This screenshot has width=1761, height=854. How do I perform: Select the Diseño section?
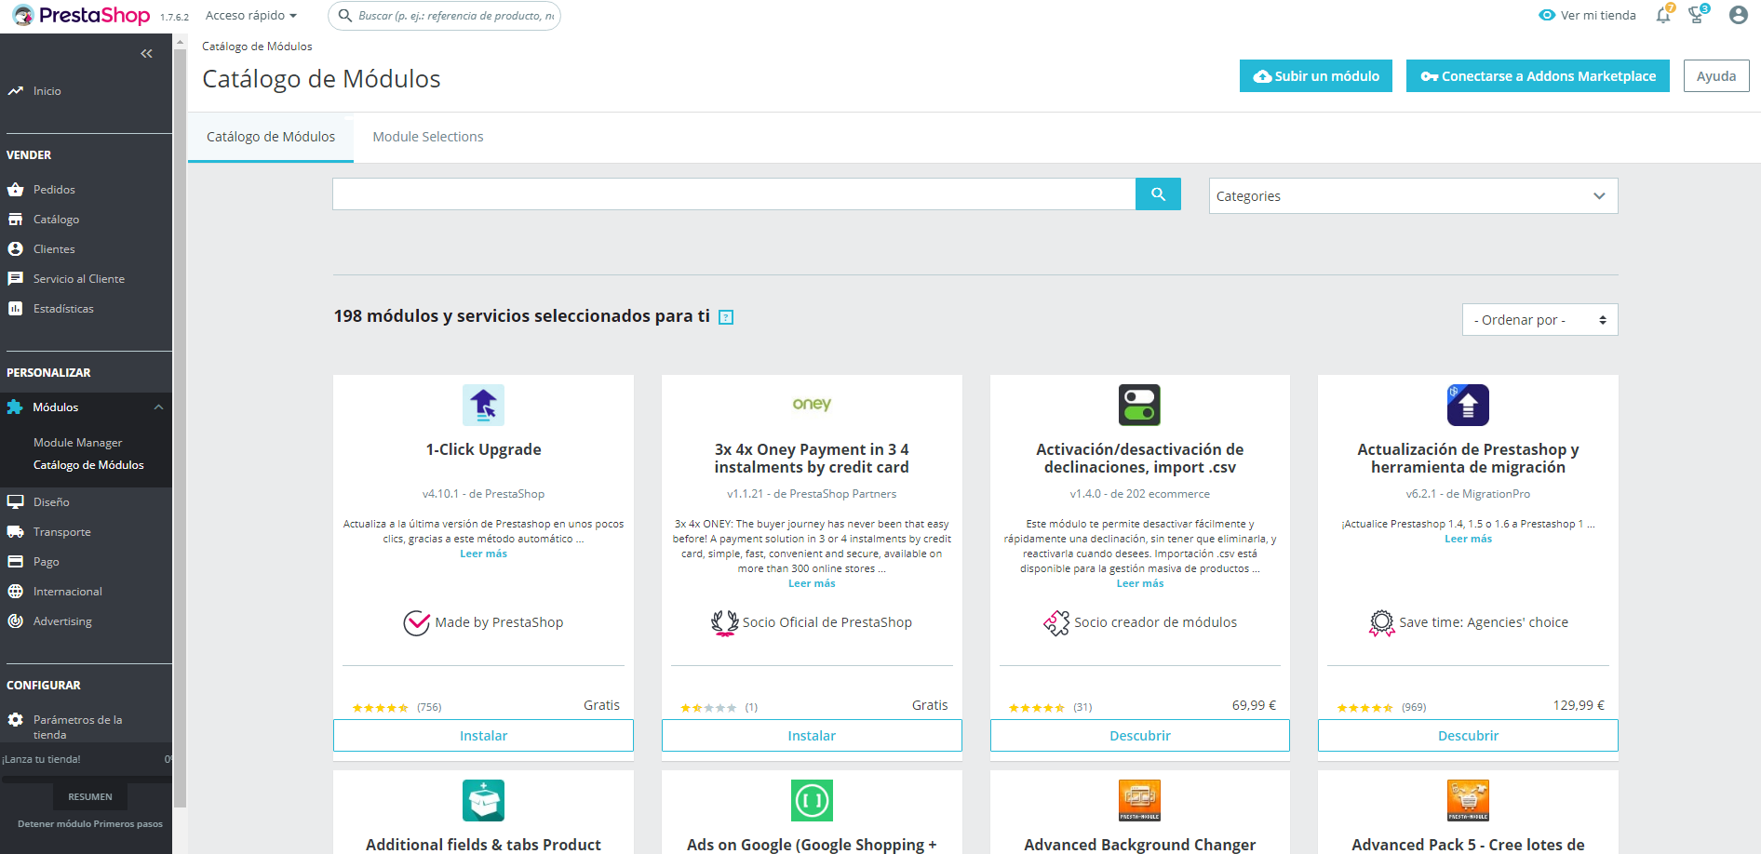point(50,501)
